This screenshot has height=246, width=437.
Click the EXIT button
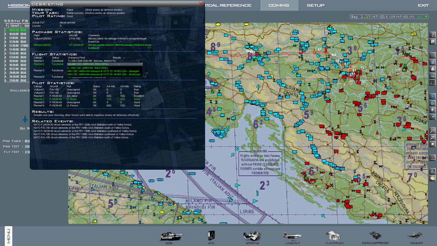(x=423, y=5)
